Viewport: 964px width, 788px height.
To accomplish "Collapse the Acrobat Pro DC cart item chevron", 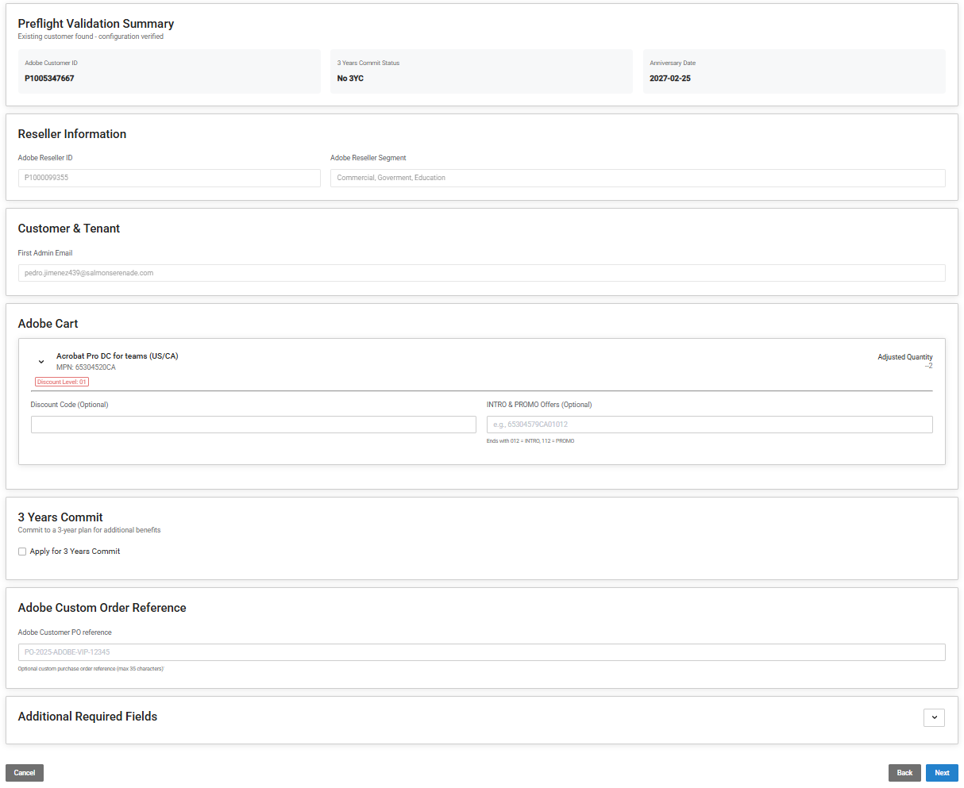I will (41, 362).
